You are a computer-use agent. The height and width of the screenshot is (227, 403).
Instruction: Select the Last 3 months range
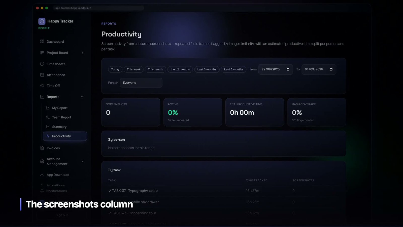click(207, 69)
